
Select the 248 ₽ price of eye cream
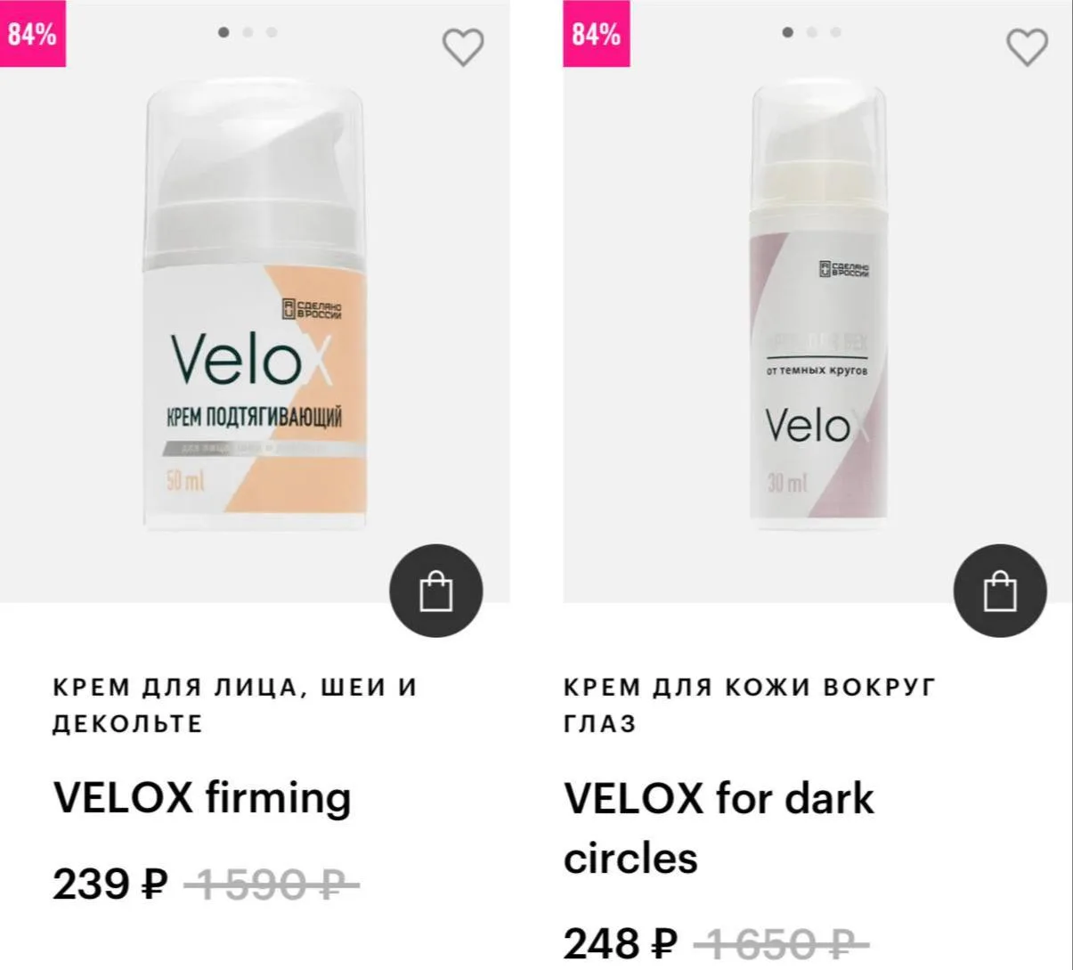coord(621,943)
